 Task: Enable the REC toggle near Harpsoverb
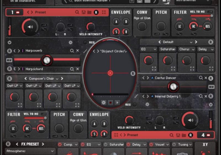point(85,42)
